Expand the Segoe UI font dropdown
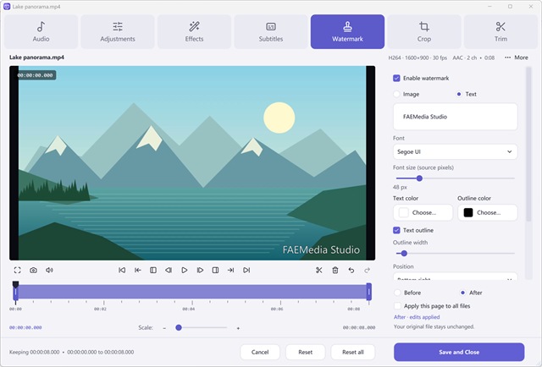 click(x=456, y=151)
